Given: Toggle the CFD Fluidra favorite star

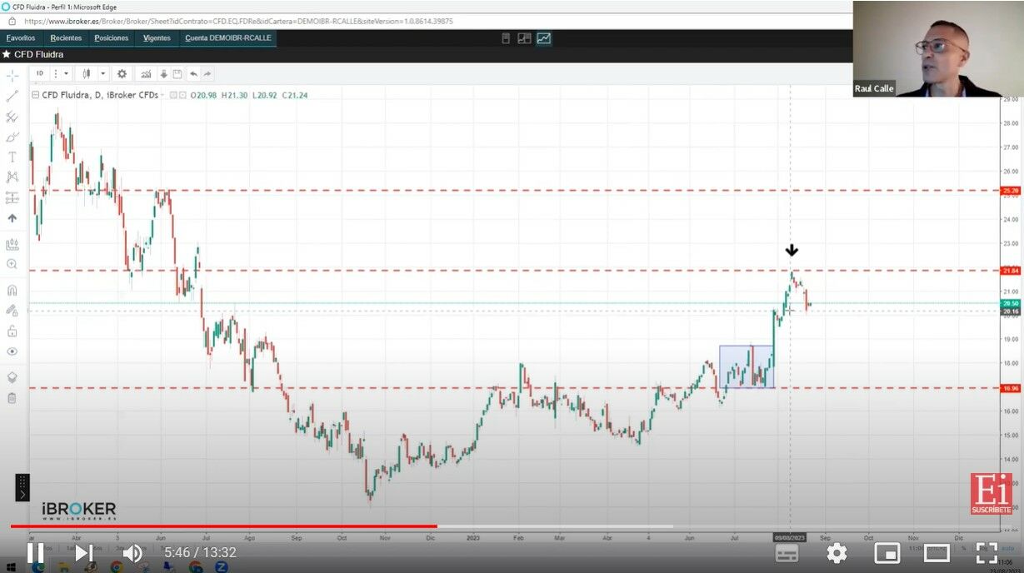Looking at the screenshot, I should point(7,54).
